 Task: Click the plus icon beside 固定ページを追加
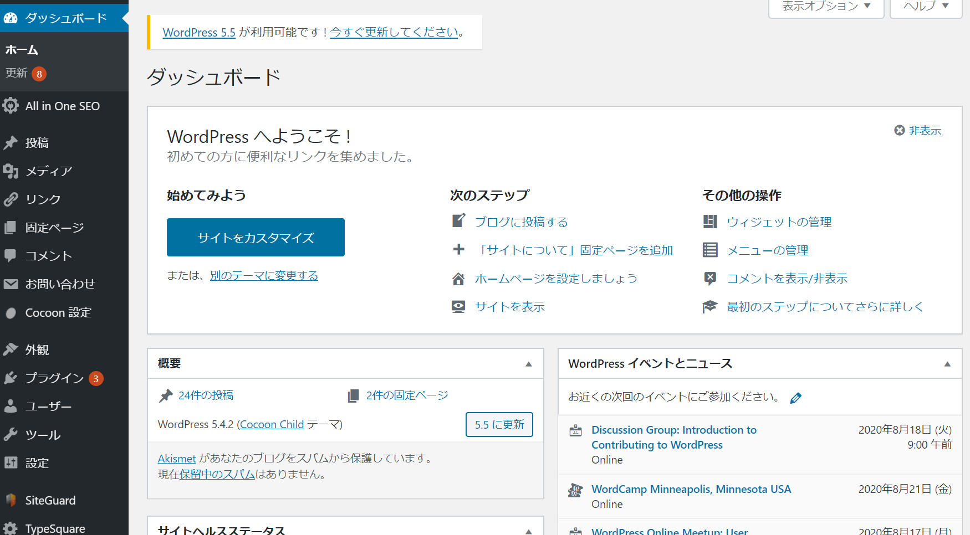point(458,249)
